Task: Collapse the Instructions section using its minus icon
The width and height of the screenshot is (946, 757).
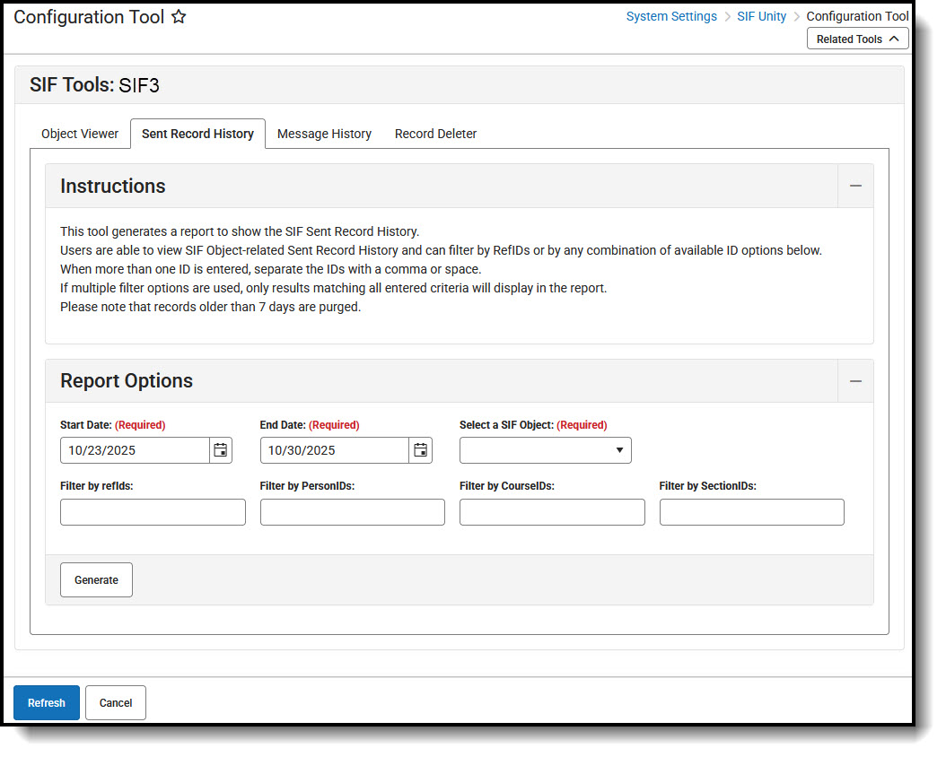Action: pos(855,186)
